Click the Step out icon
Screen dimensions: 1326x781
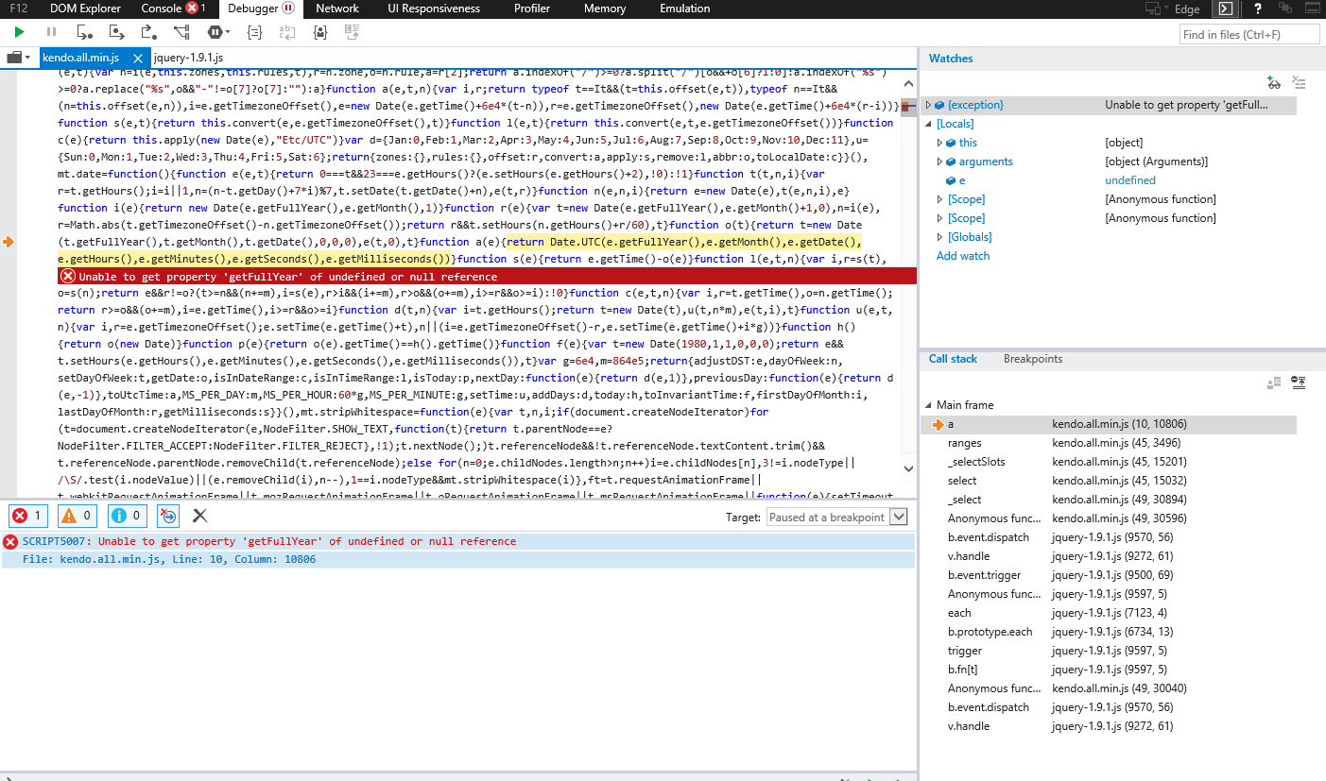pos(150,32)
